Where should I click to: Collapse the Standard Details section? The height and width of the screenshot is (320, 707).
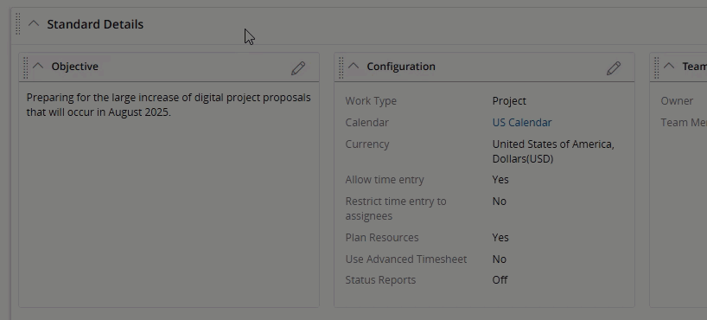click(x=34, y=23)
